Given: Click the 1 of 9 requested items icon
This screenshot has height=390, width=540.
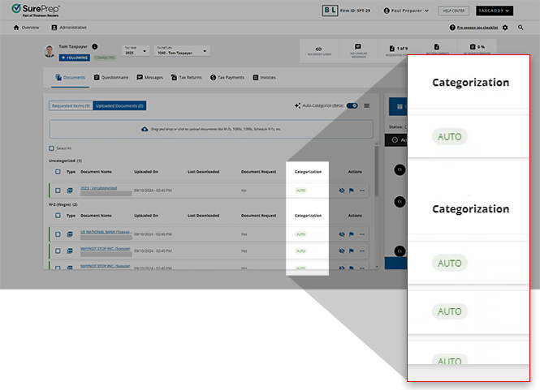Looking at the screenshot, I should (392, 49).
